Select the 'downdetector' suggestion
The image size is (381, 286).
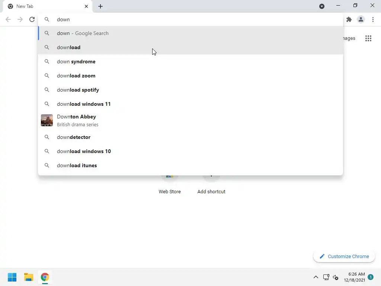pyautogui.click(x=190, y=137)
